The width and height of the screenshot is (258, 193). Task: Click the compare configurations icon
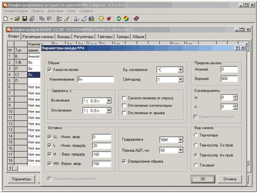[x=92, y=19]
